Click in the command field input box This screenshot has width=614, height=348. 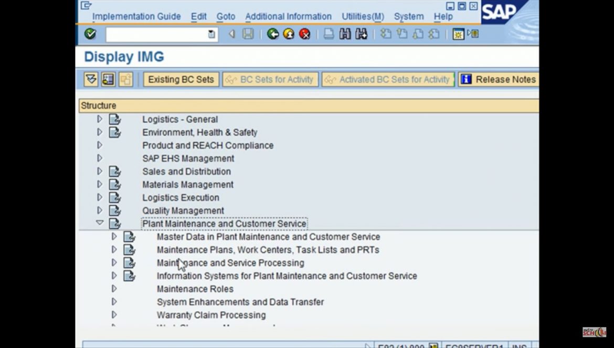coord(157,34)
